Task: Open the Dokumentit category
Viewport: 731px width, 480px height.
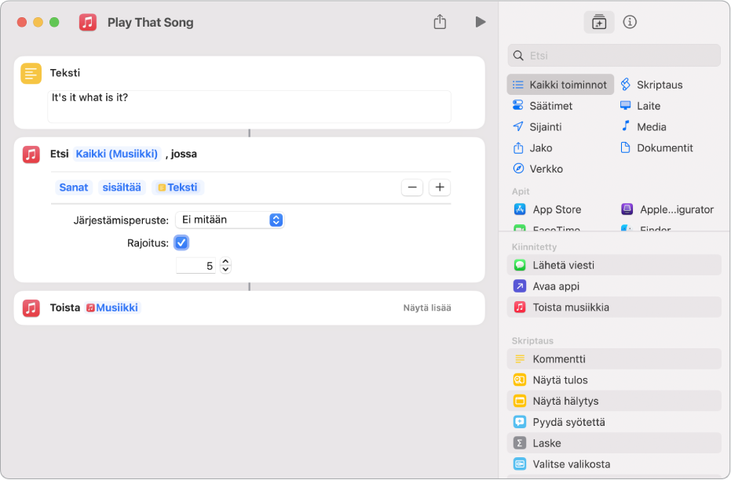Action: 656,148
